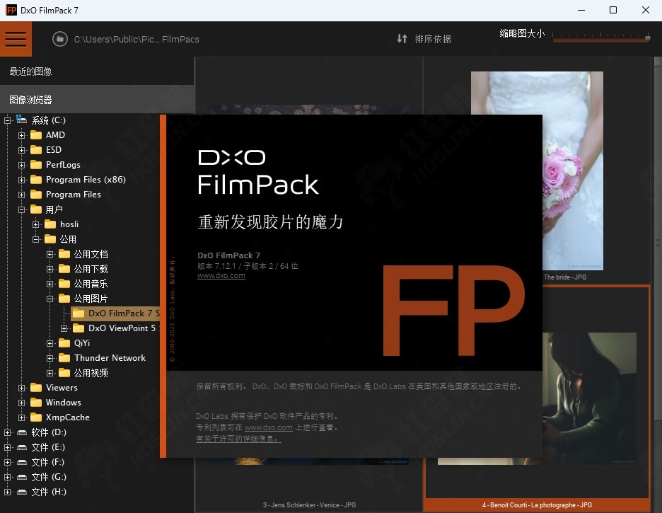Select the 文件 (F:) drive
Image resolution: width=662 pixels, height=513 pixels.
(47, 462)
